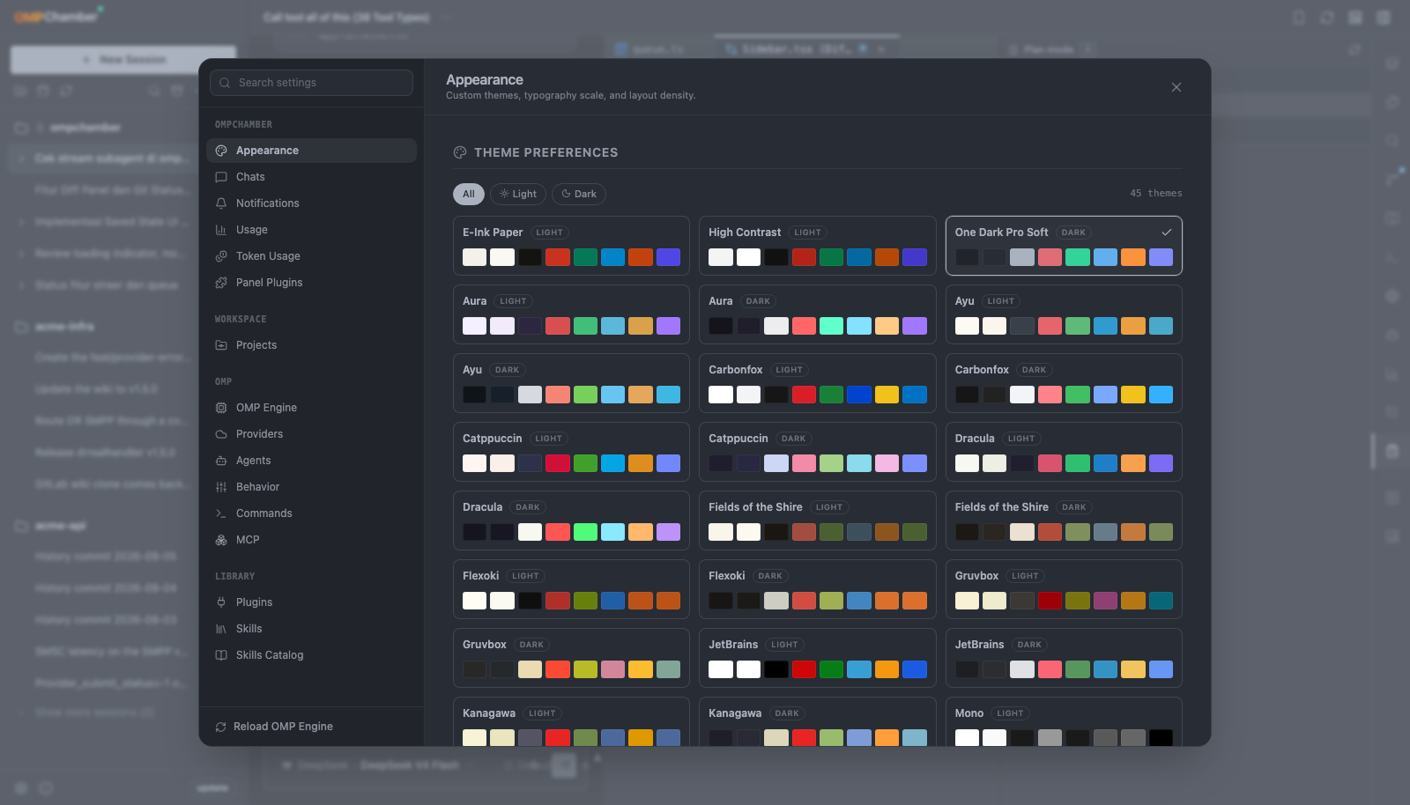Apply the Aura dark theme
Screen dimensions: 1410x805
click(x=818, y=314)
